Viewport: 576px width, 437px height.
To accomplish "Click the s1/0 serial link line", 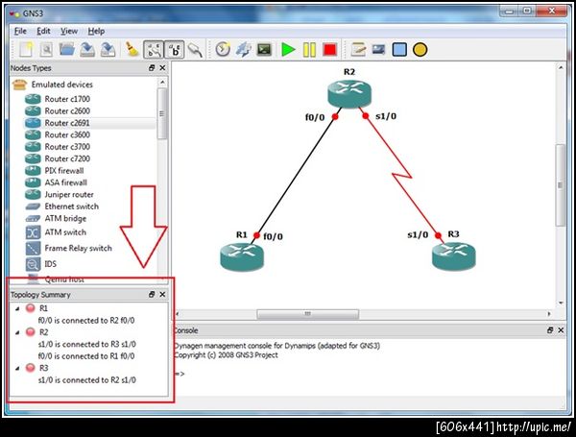I will coord(401,176).
